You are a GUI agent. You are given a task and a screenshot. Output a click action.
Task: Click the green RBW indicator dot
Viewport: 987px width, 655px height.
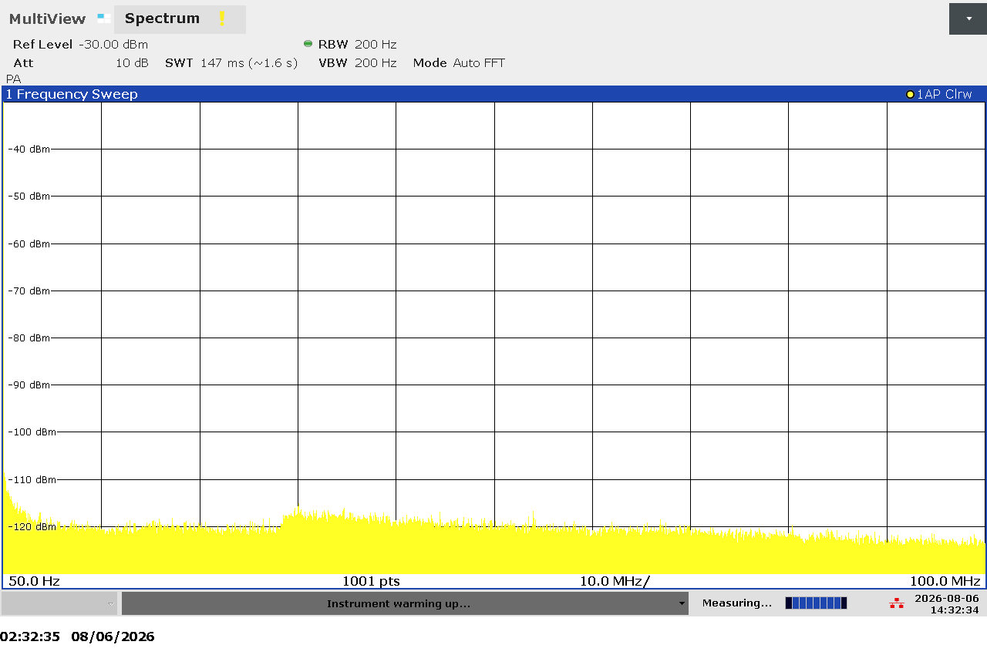[x=308, y=44]
